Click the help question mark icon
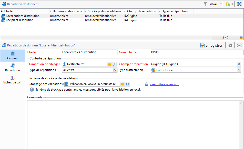244x149 pixels. pyautogui.click(x=32, y=90)
